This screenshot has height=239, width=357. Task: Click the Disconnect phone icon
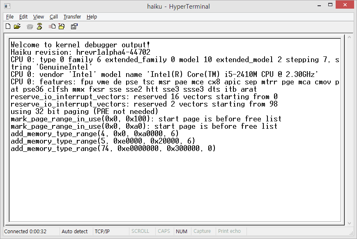[39, 27]
